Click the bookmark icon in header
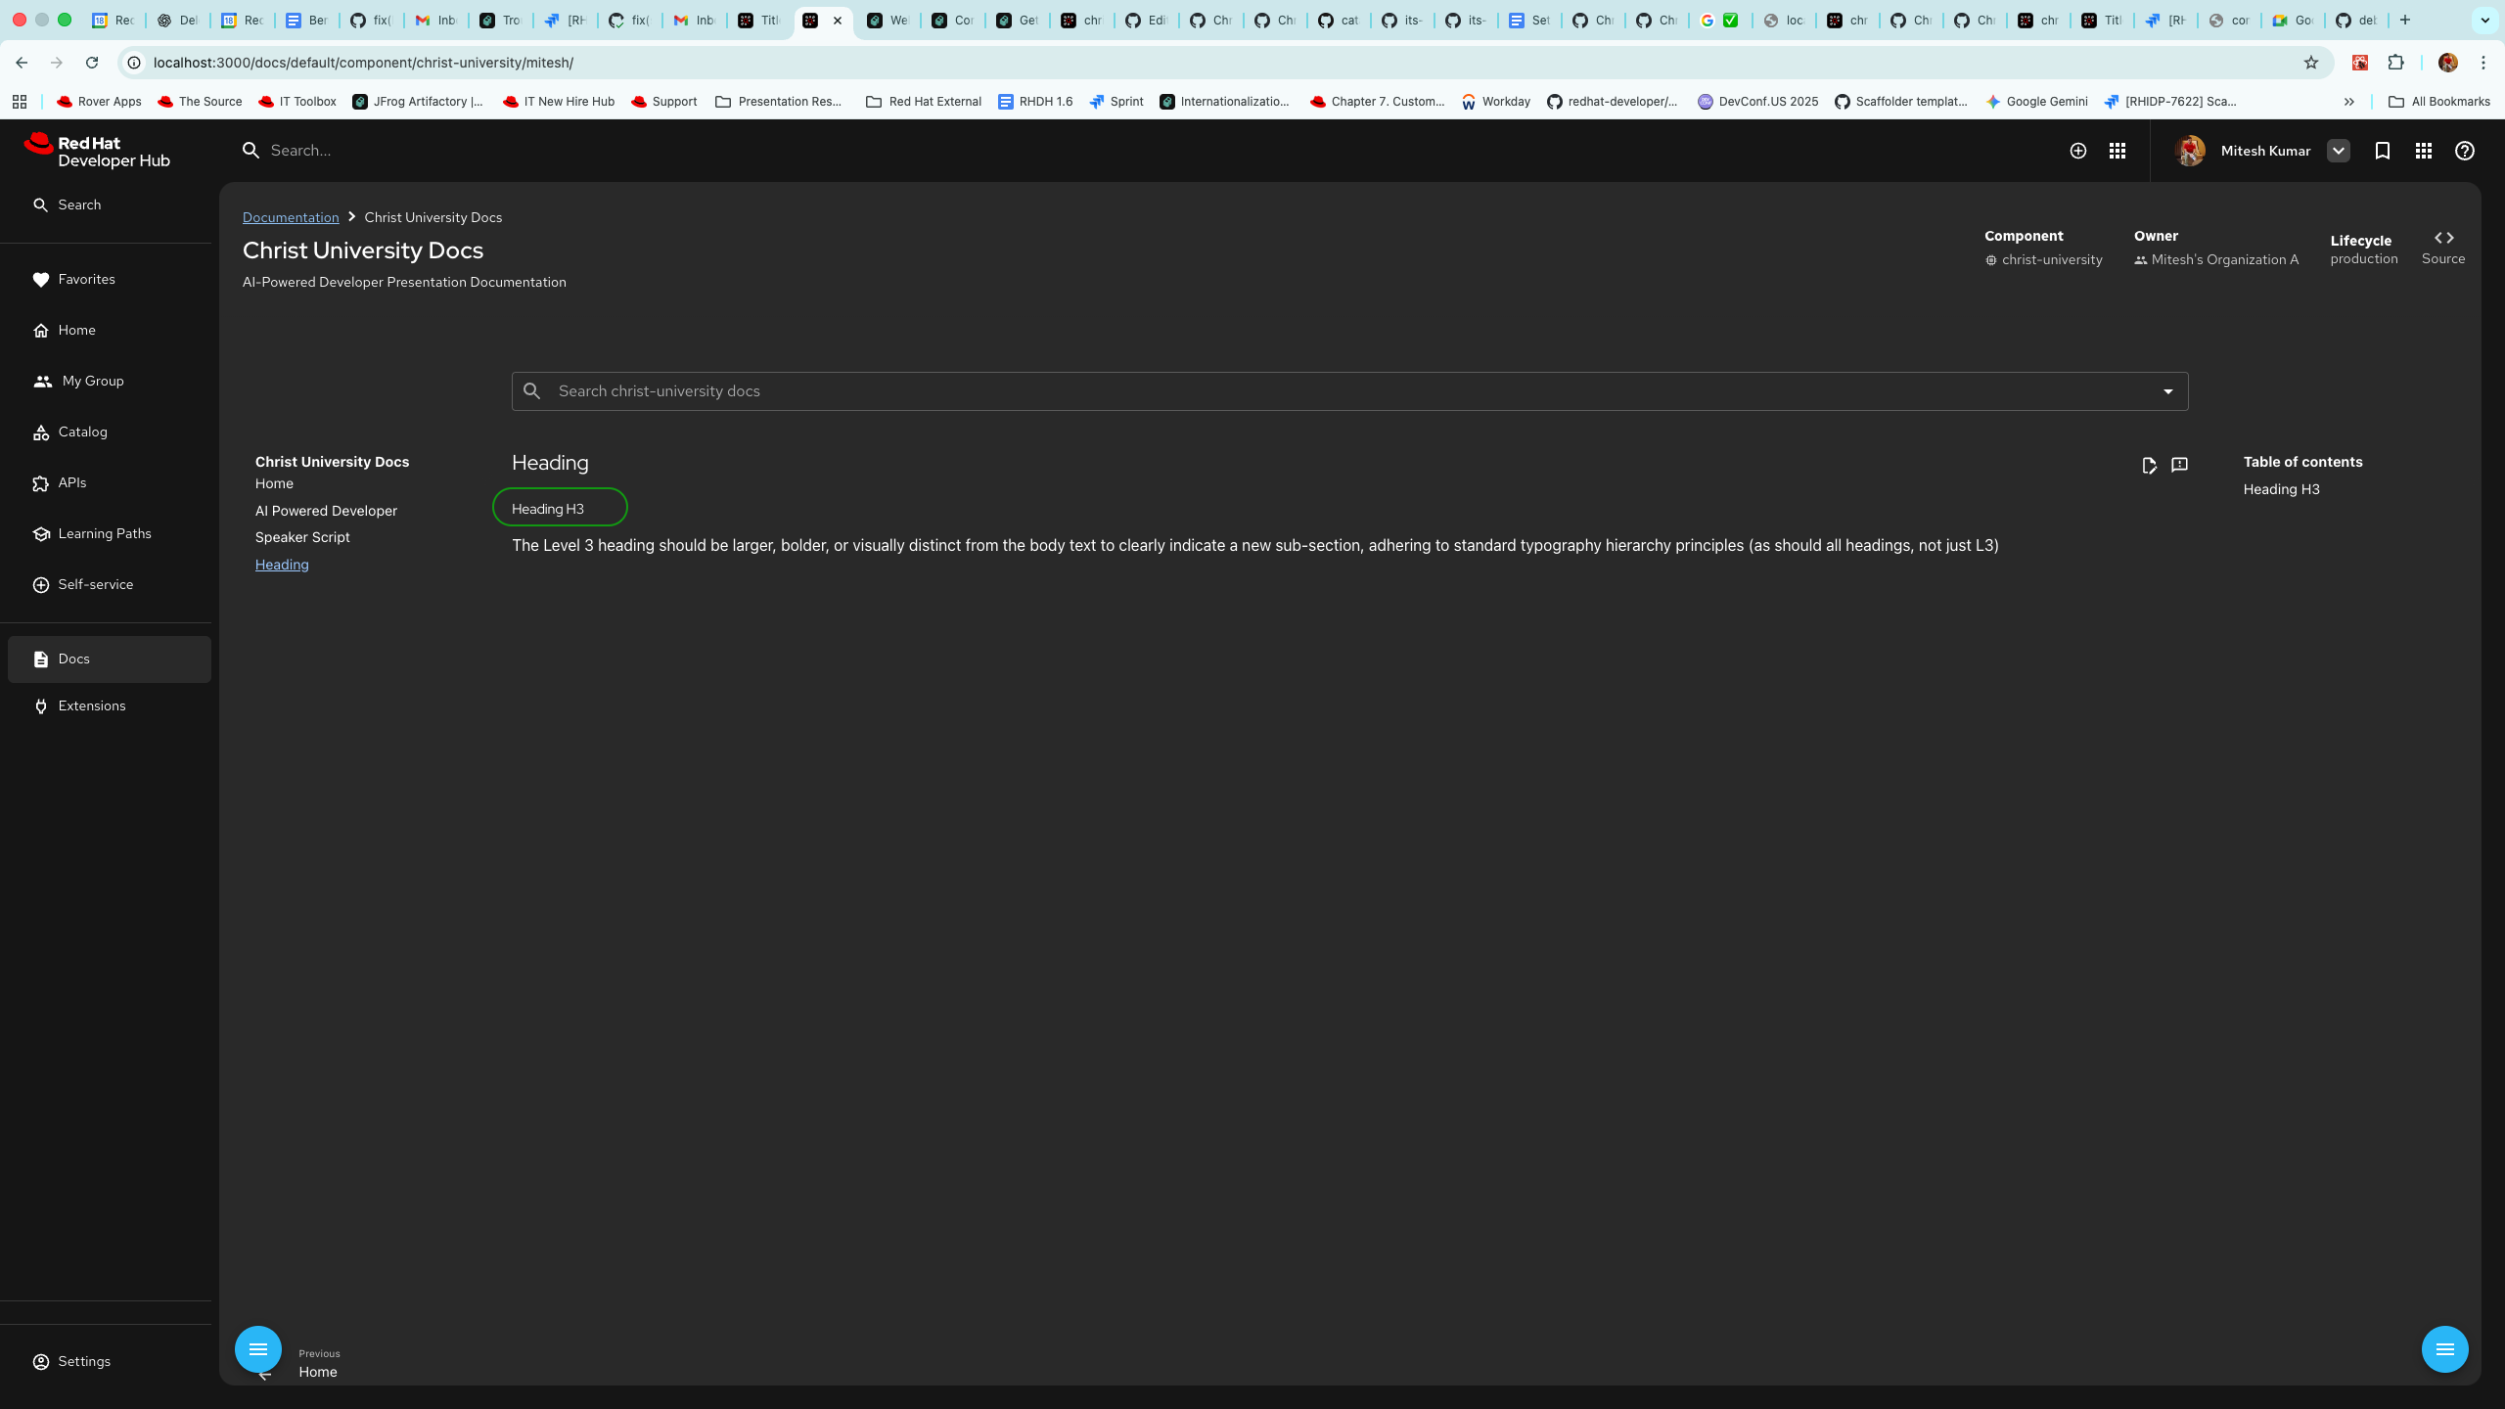Viewport: 2505px width, 1409px height. (x=2383, y=151)
